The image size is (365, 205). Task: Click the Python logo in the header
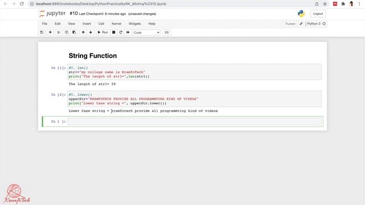tap(301, 14)
